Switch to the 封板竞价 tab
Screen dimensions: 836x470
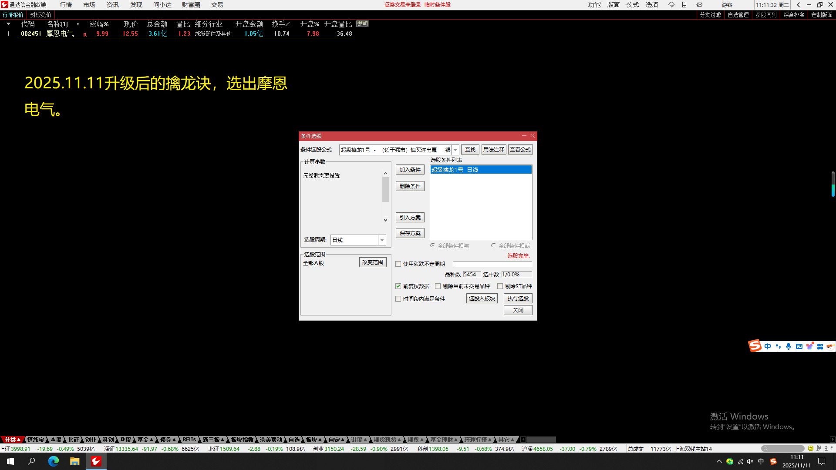point(40,15)
